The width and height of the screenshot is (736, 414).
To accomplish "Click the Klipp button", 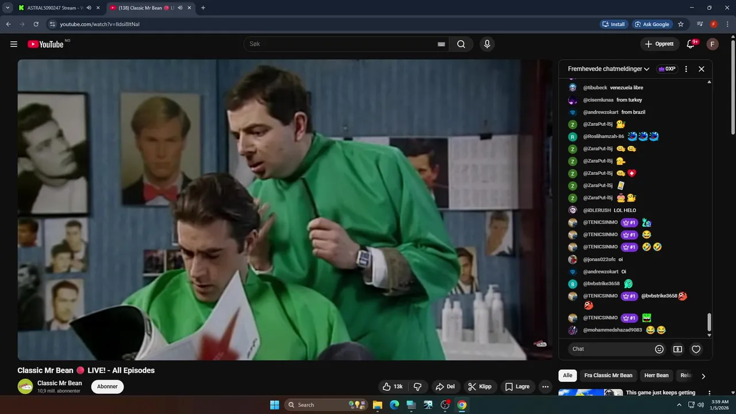I will (x=480, y=386).
